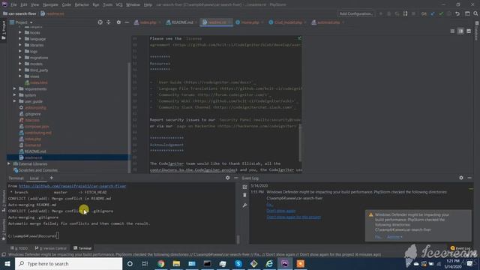
Task: Switch to the README.md editor tab
Action: pos(181,22)
